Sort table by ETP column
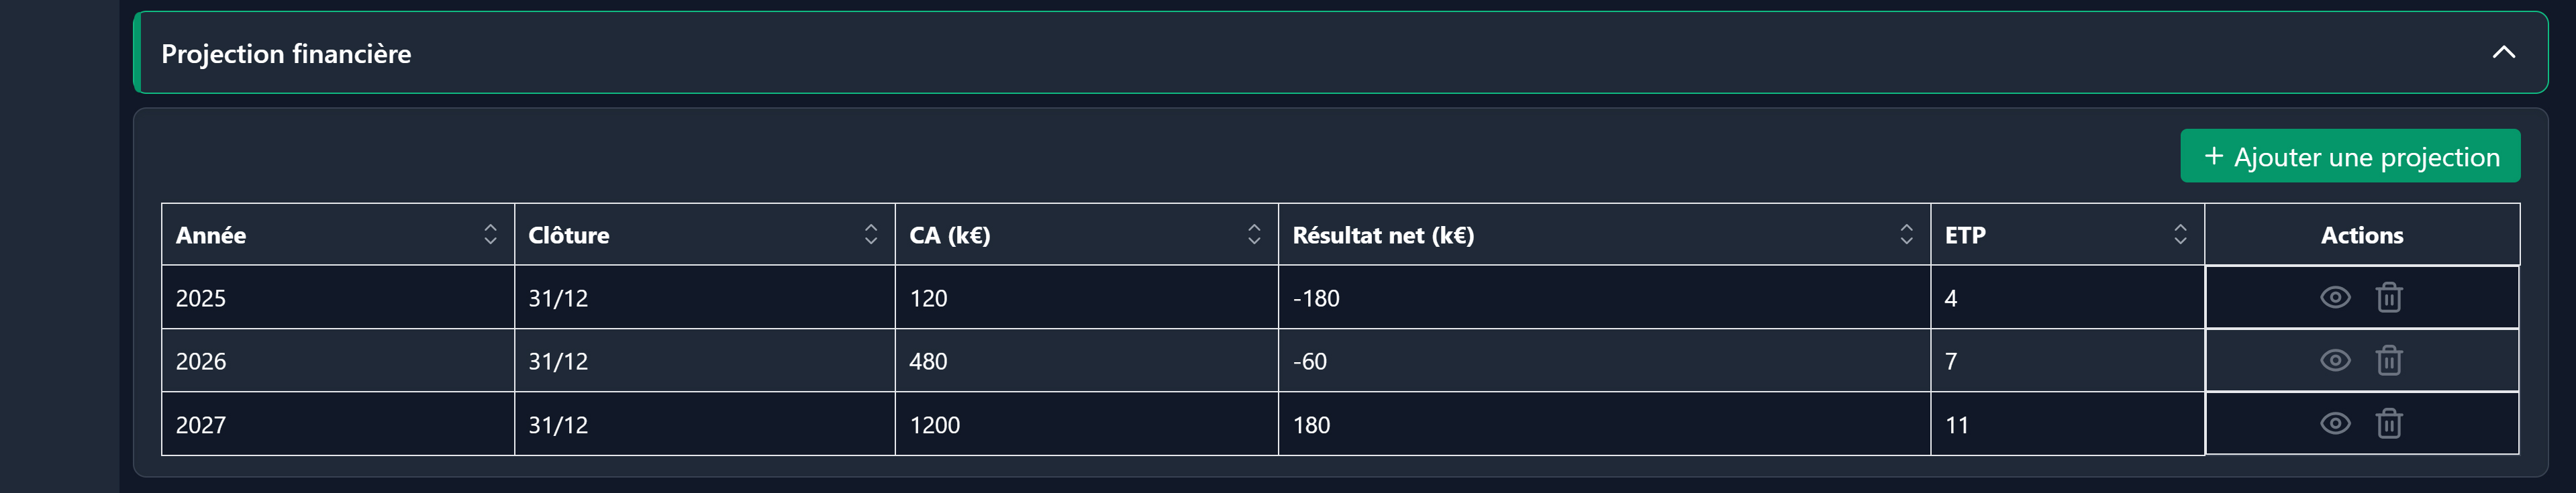This screenshot has height=493, width=2576. point(2180,235)
